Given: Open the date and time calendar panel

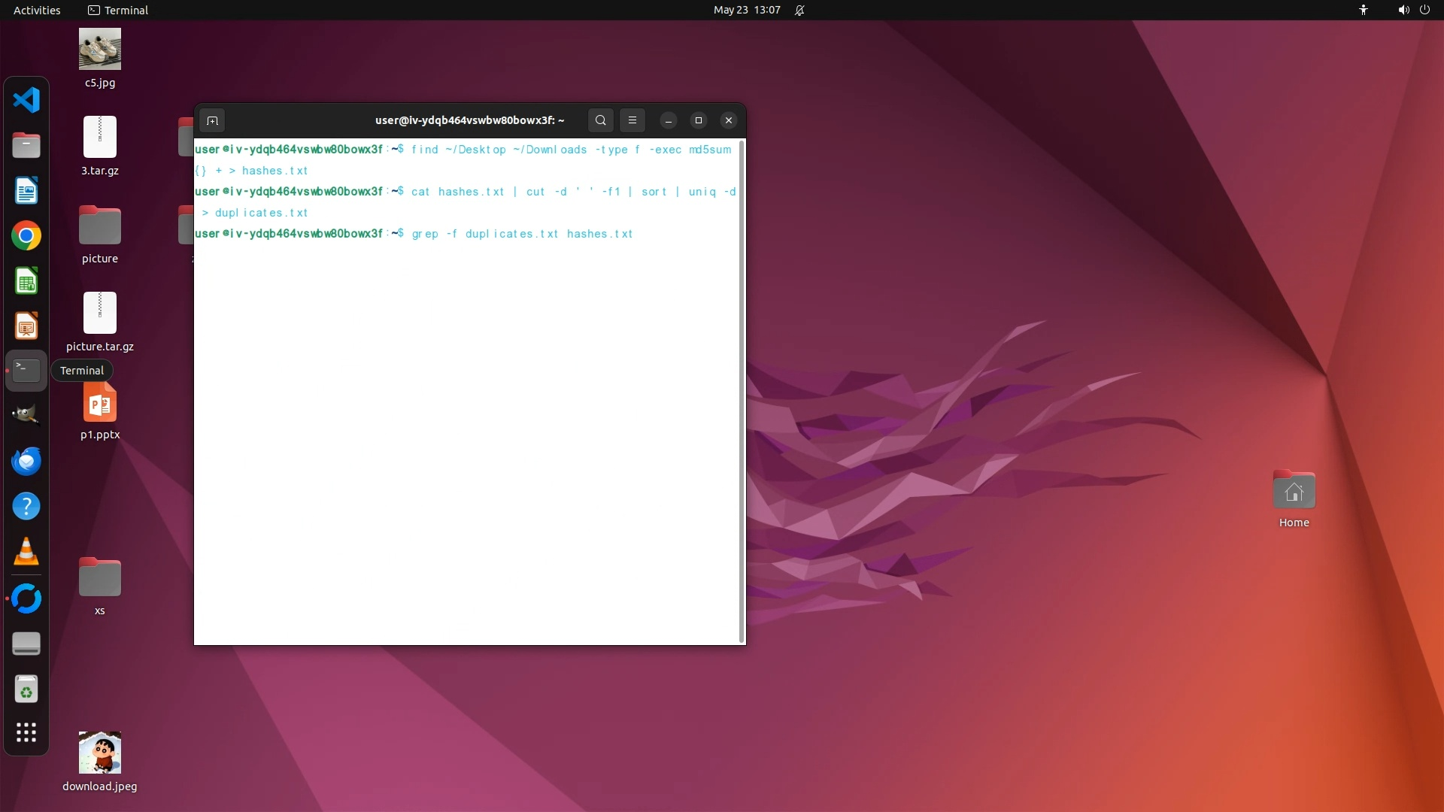Looking at the screenshot, I should [x=746, y=10].
